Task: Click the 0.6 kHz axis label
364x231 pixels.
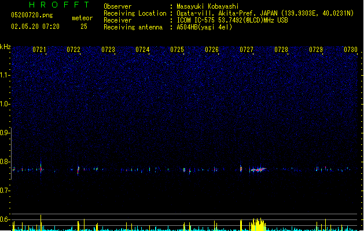Action: coord(5,219)
